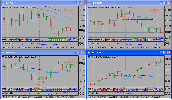This screenshot has width=172, height=100.
Task: Click 'ATR(14) 0.0026' label in GBPUSD window
Action: click(x=8, y=44)
